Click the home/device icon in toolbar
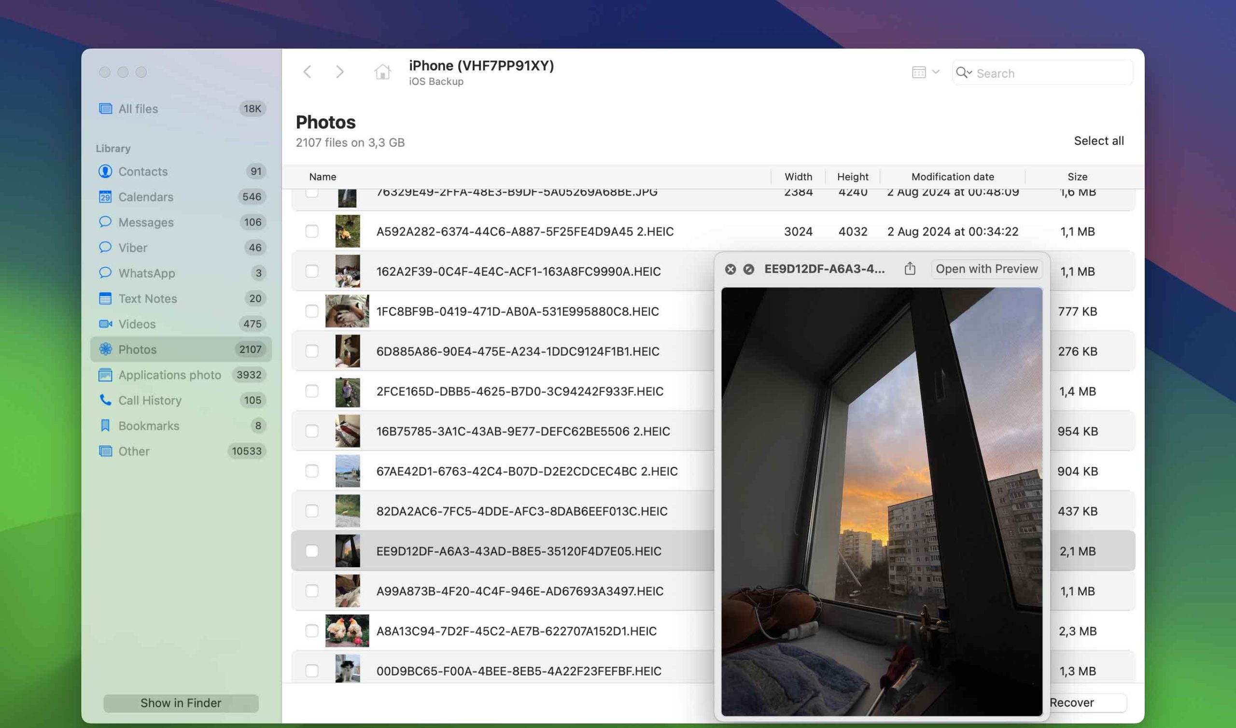This screenshot has height=728, width=1236. (x=382, y=72)
